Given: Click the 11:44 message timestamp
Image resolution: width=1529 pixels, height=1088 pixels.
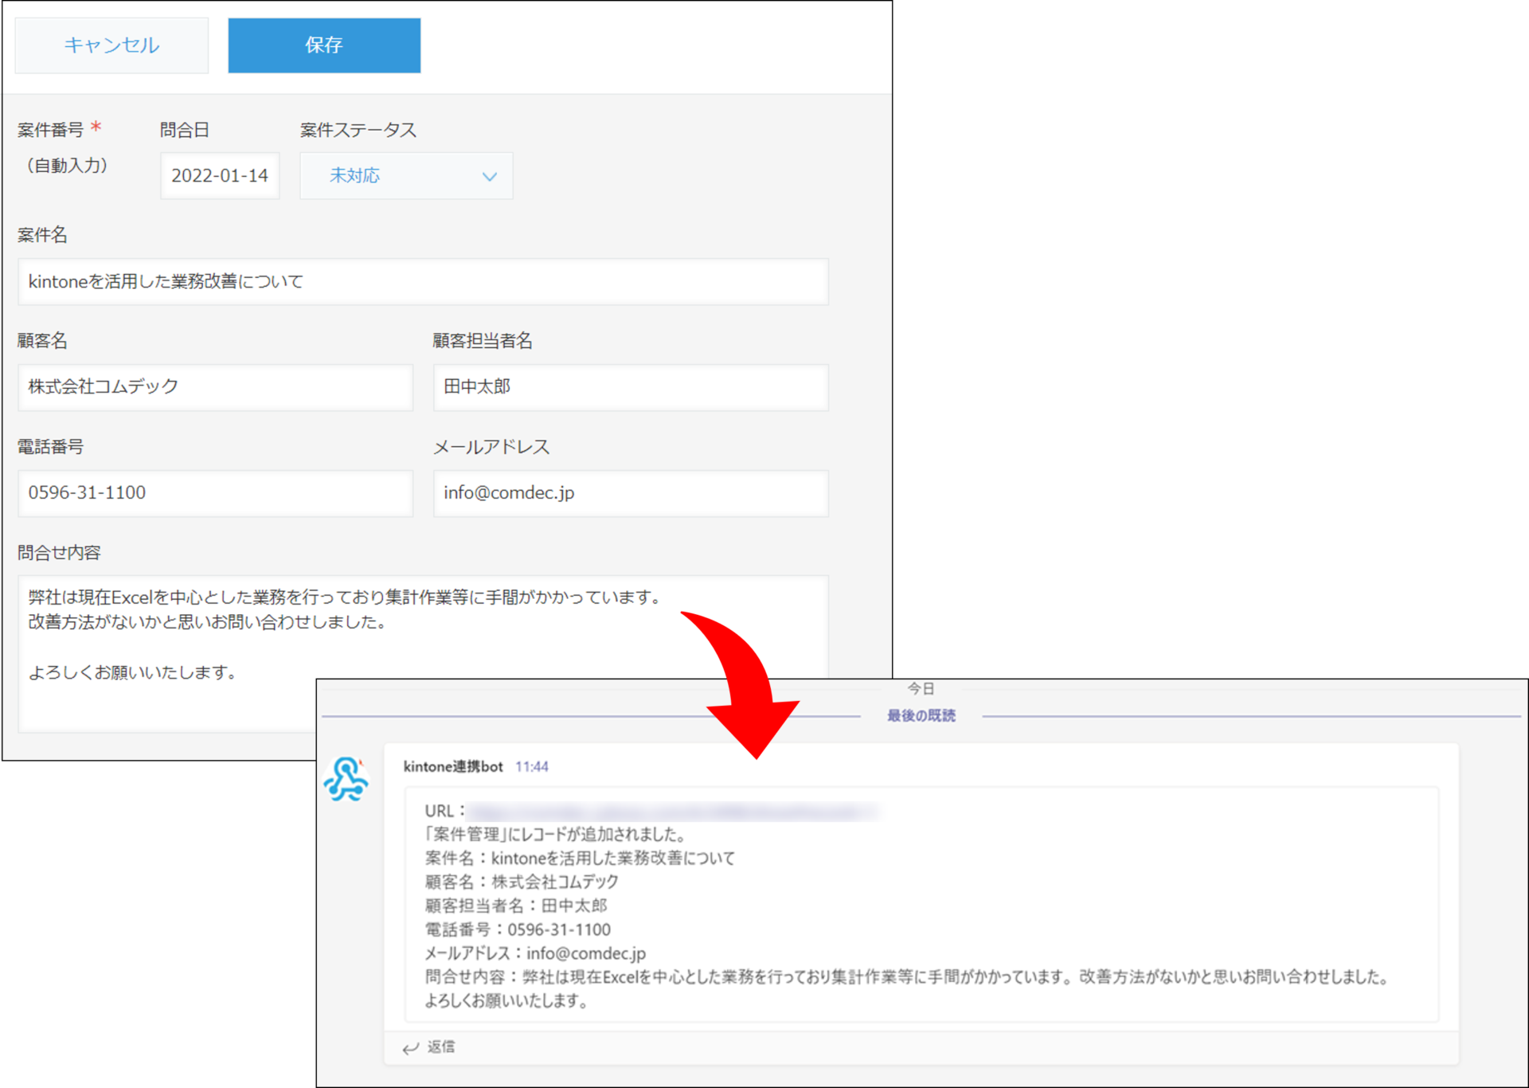Looking at the screenshot, I should [x=531, y=766].
